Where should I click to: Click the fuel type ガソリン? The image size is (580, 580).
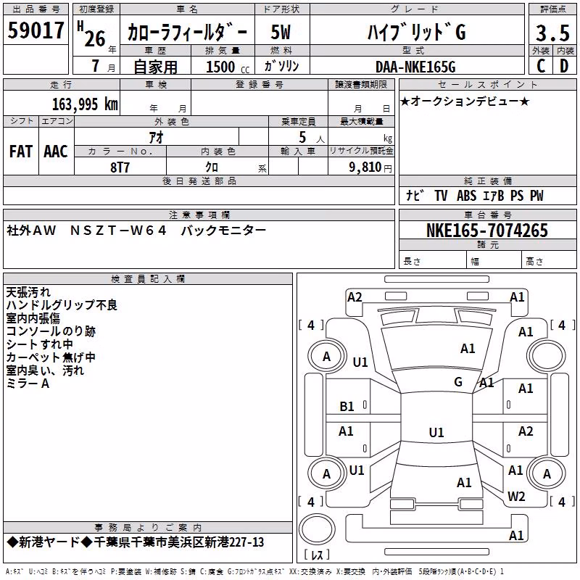click(x=281, y=66)
